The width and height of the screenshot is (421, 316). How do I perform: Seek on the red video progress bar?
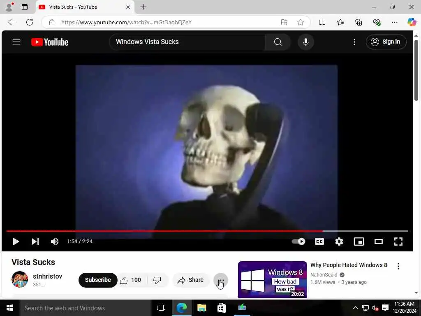[x=207, y=231]
